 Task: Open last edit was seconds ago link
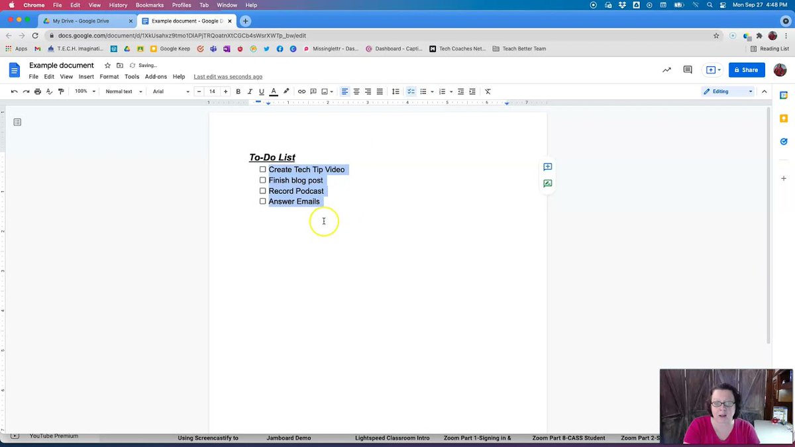point(228,77)
